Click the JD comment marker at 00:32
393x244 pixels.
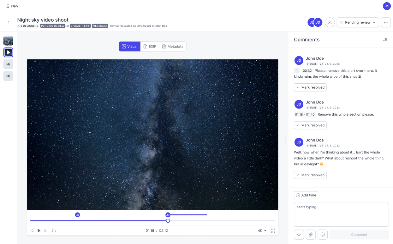pos(77,215)
